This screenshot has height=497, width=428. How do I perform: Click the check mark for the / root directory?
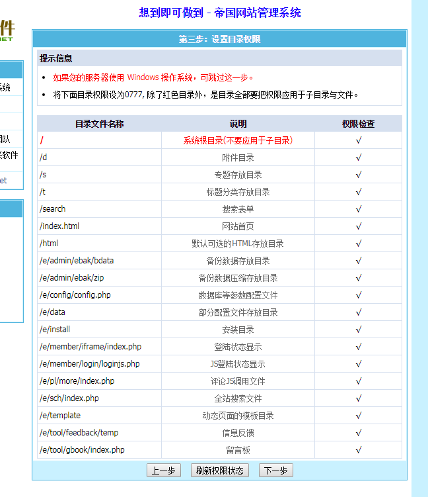coord(358,140)
